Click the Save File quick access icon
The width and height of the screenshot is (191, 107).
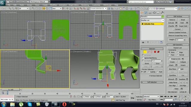point(15,2)
